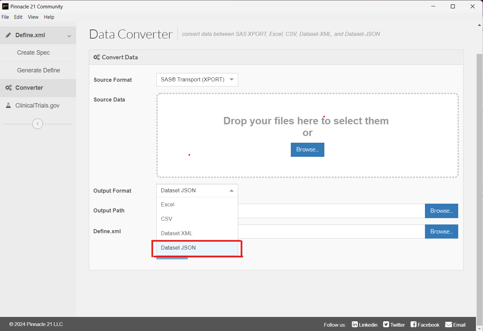483x331 pixels.
Task: Select CSV from the output format list
Action: (x=197, y=219)
